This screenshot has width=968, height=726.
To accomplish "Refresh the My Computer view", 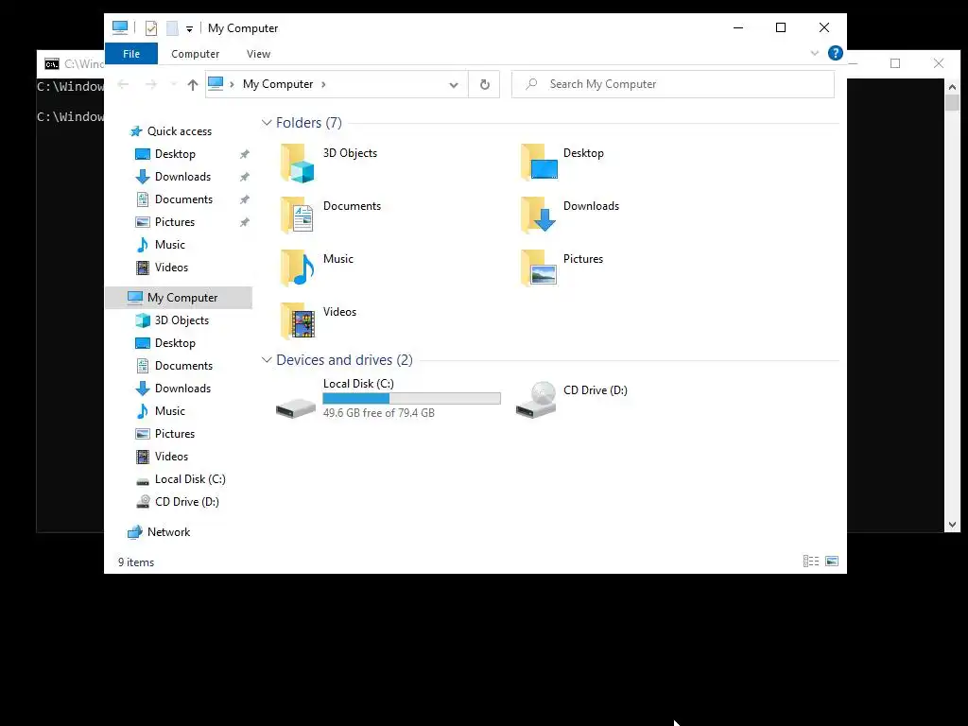I will (485, 84).
